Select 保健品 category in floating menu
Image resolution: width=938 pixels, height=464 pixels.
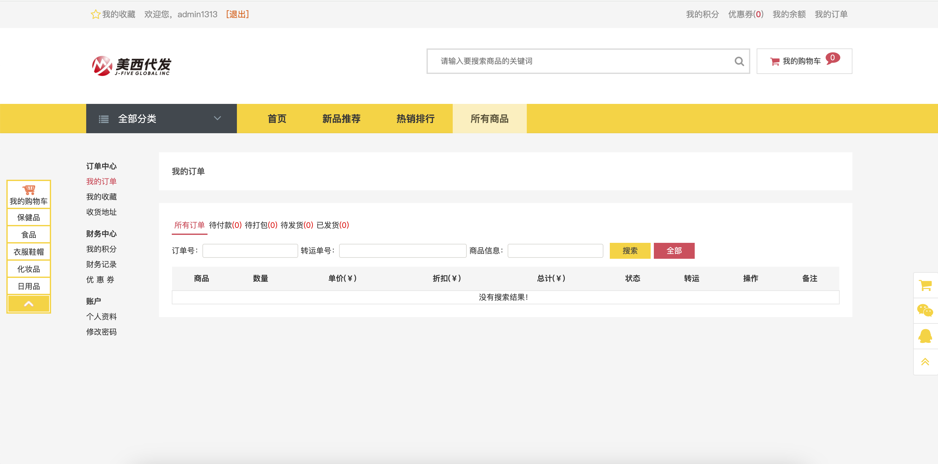[29, 217]
